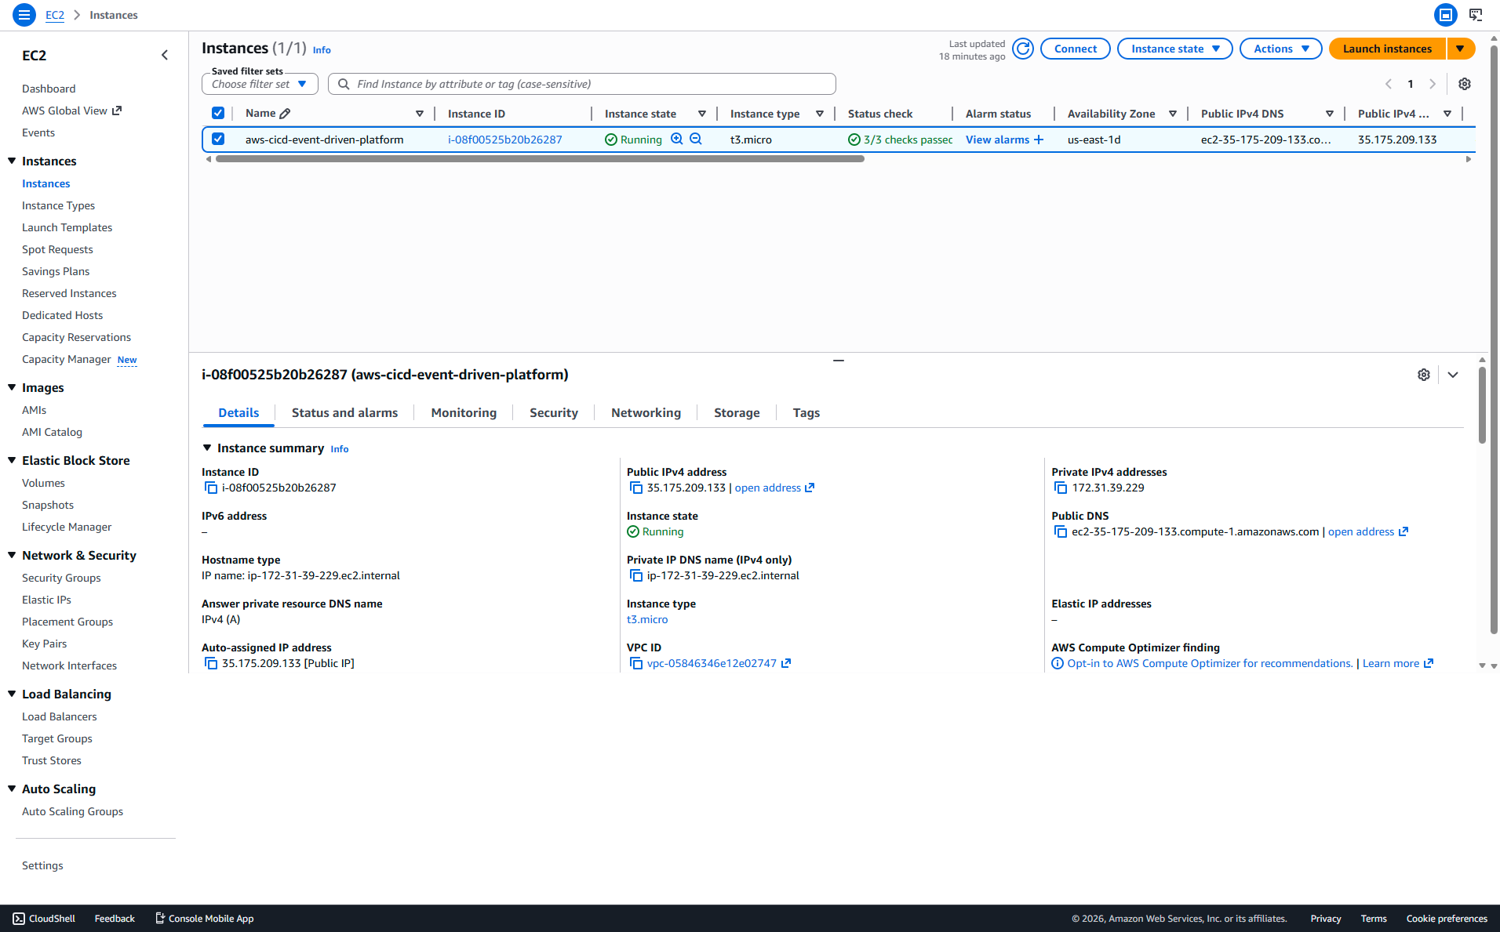Screen dimensions: 1500x932
Task: Open Cookie preferences in footer
Action: [x=1447, y=919]
